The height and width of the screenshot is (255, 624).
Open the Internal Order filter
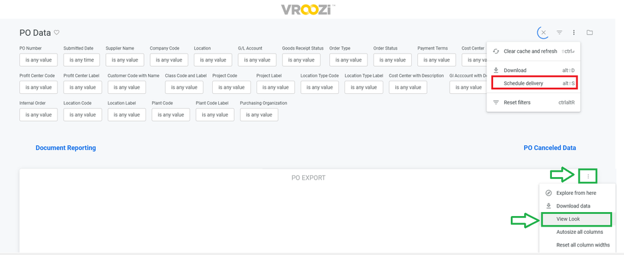tap(38, 114)
